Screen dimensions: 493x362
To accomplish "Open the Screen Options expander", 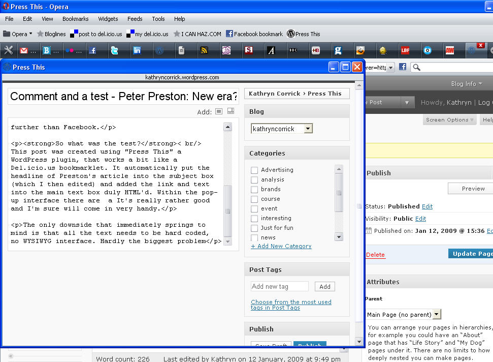I will [450, 120].
